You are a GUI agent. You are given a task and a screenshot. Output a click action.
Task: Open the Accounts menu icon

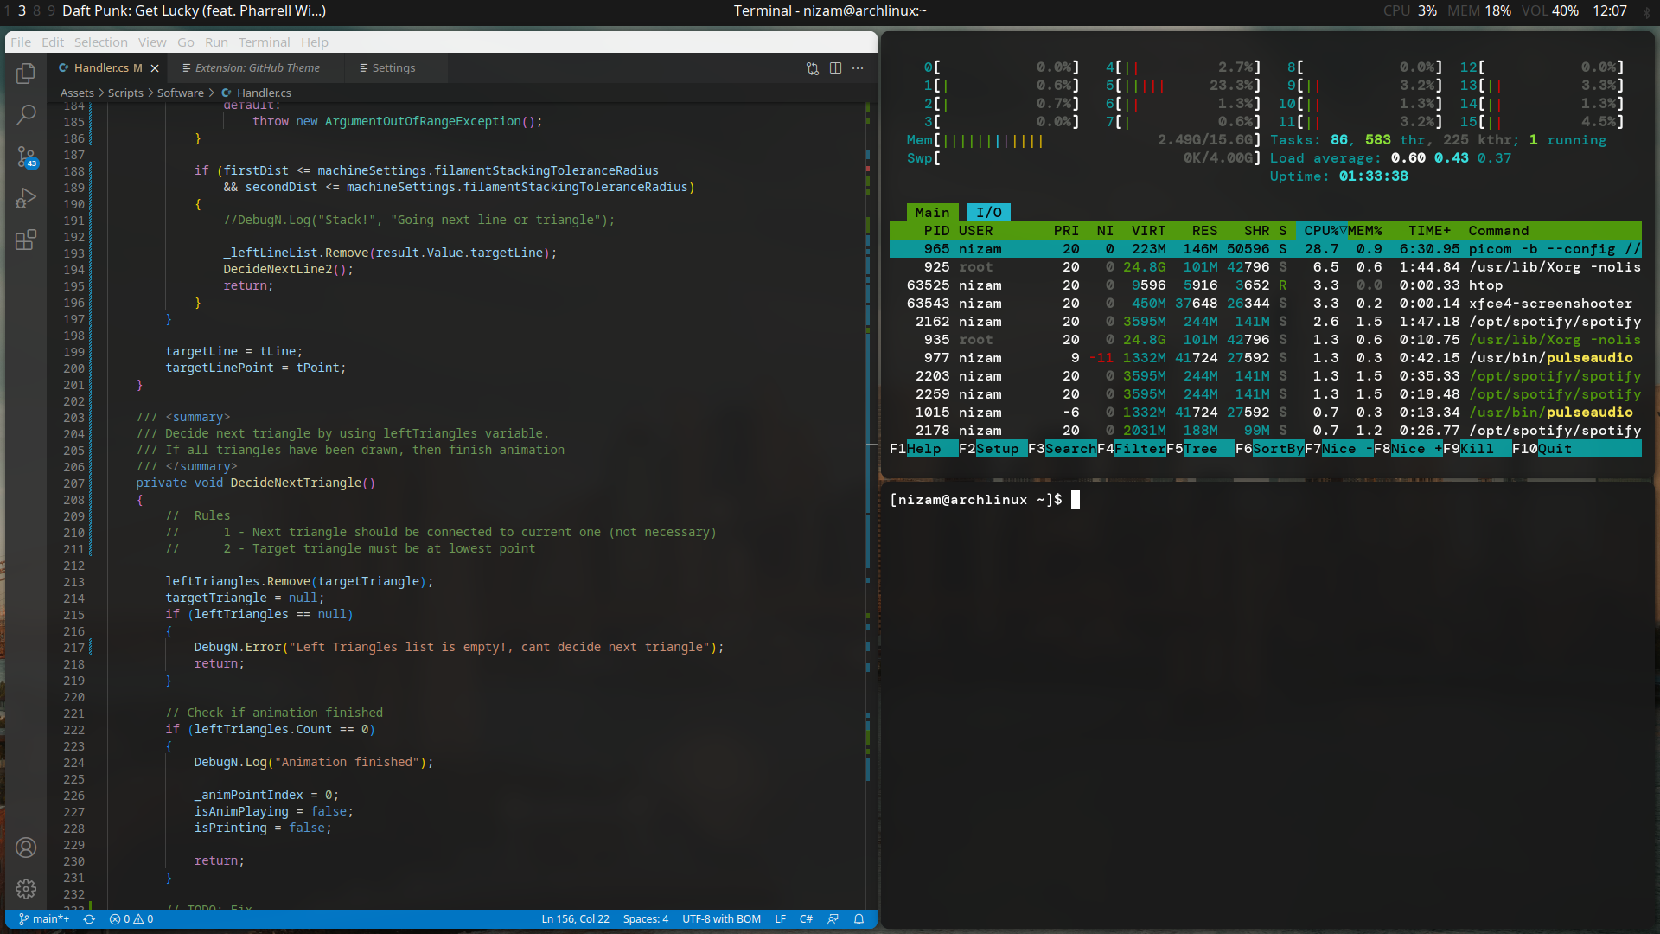click(x=26, y=848)
